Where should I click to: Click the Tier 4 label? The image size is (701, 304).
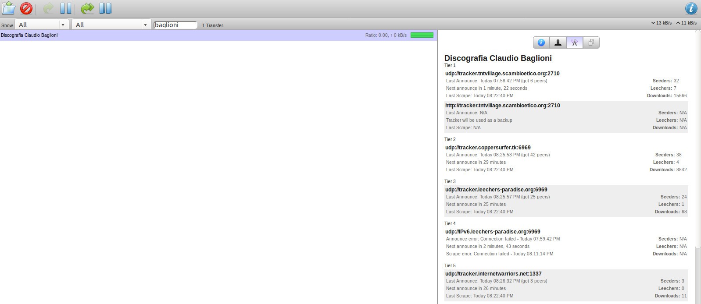tap(450, 224)
